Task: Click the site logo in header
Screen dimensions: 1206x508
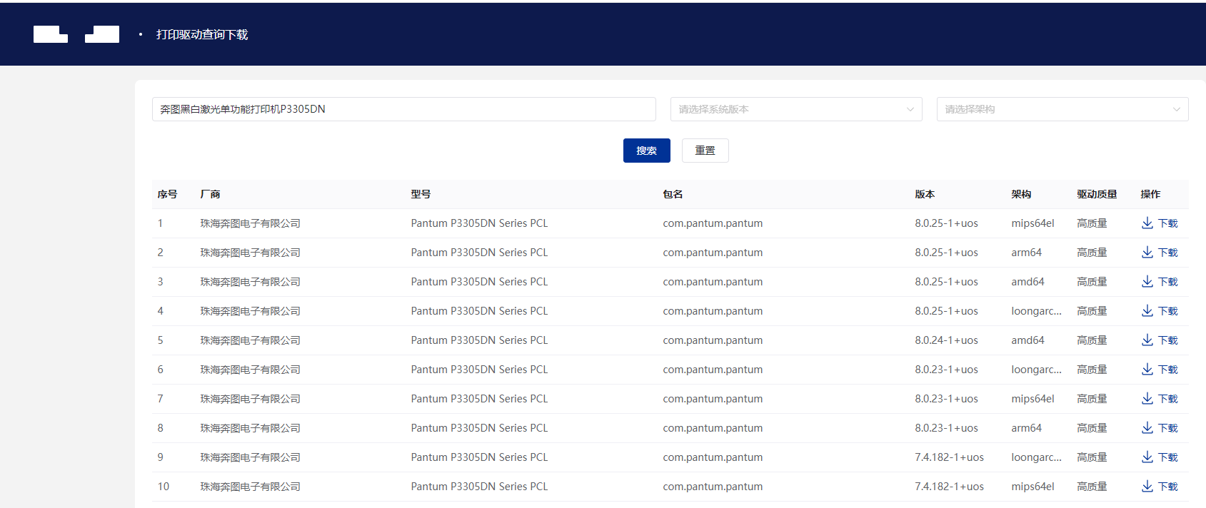Action: [x=76, y=34]
